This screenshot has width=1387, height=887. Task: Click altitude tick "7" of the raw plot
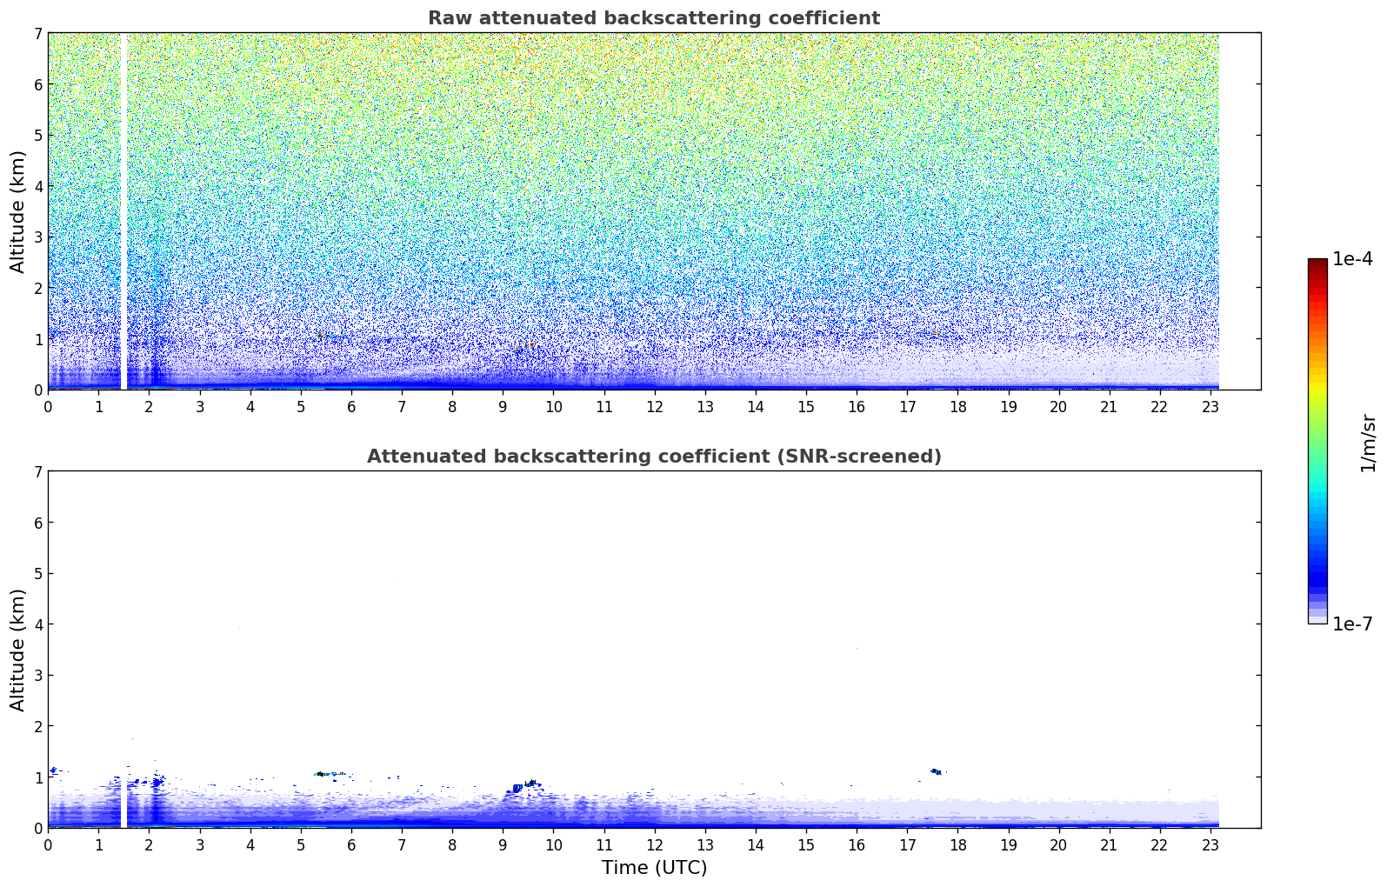pyautogui.click(x=38, y=34)
